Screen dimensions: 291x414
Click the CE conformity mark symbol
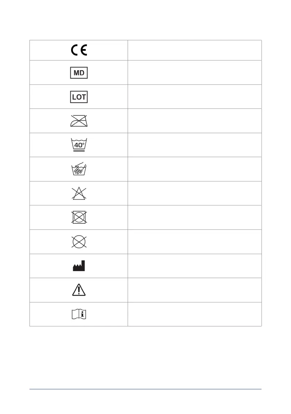[79, 50]
